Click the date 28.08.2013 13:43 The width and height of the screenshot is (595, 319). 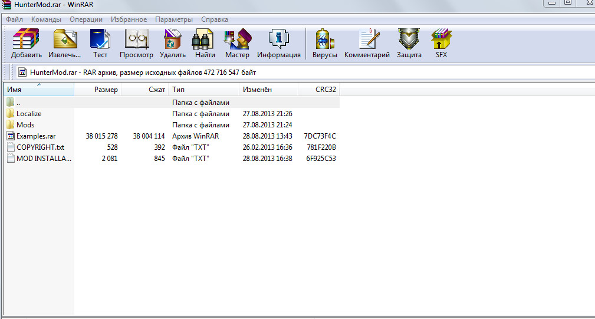click(x=268, y=136)
